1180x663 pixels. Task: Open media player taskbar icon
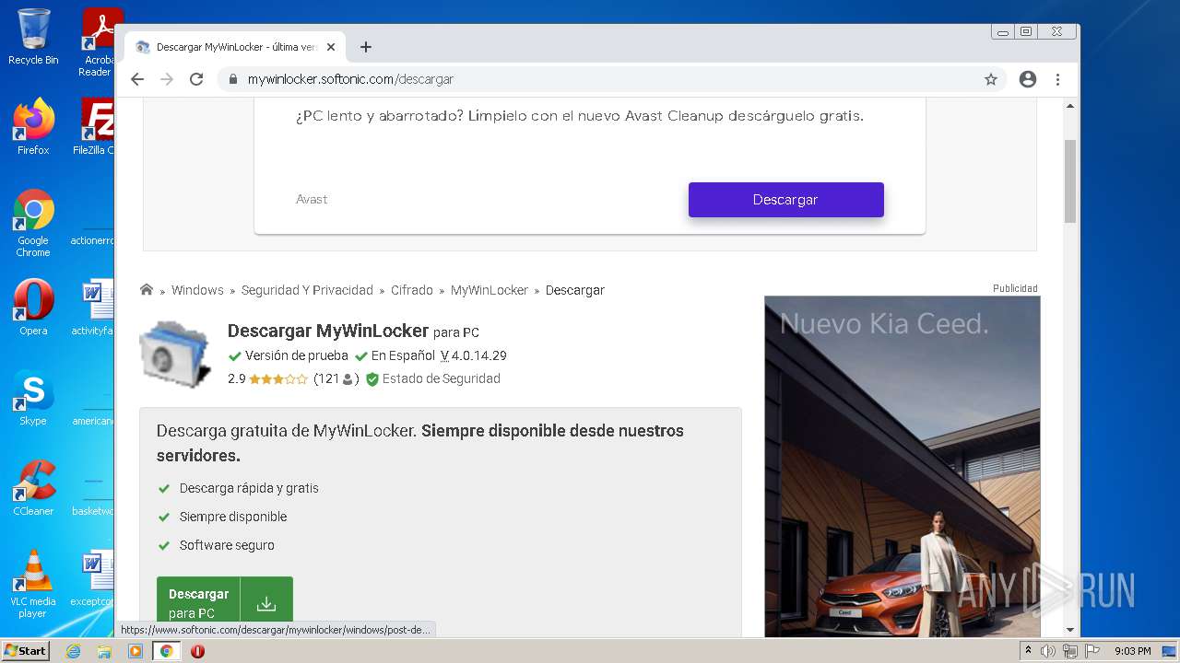point(136,651)
